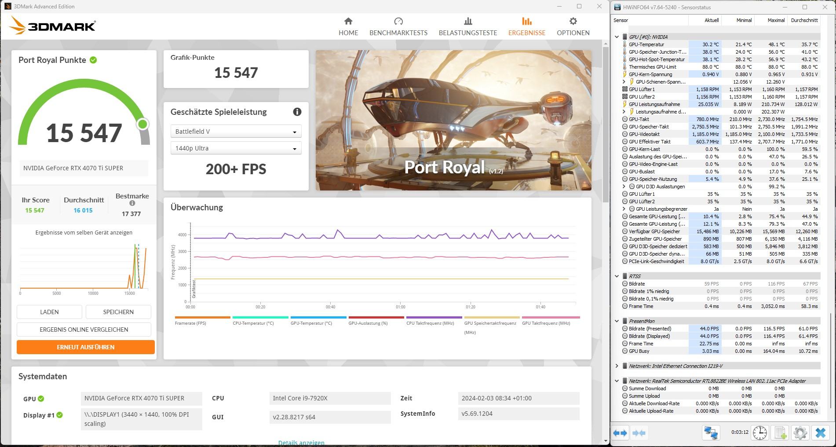The image size is (836, 447).
Task: Click green validation check beside GPU label
Action: pos(41,399)
